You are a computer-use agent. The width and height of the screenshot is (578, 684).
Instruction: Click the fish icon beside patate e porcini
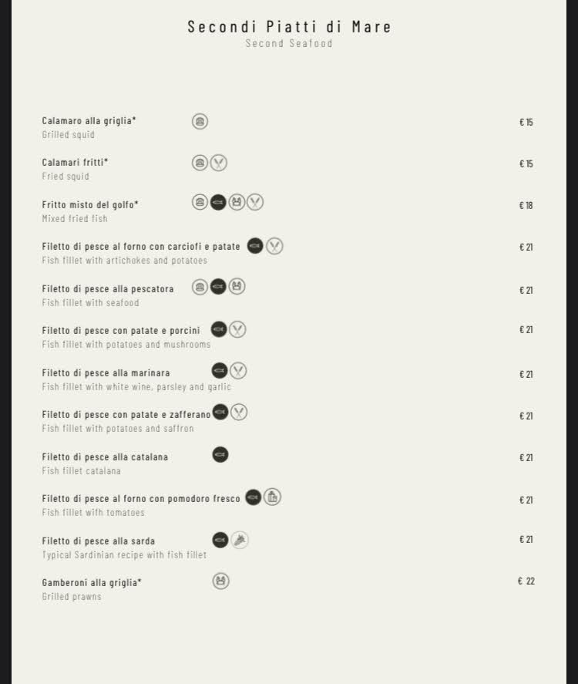[219, 330]
